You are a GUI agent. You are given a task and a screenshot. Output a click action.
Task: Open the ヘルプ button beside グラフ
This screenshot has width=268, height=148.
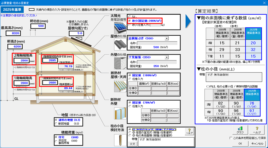click(x=257, y=130)
